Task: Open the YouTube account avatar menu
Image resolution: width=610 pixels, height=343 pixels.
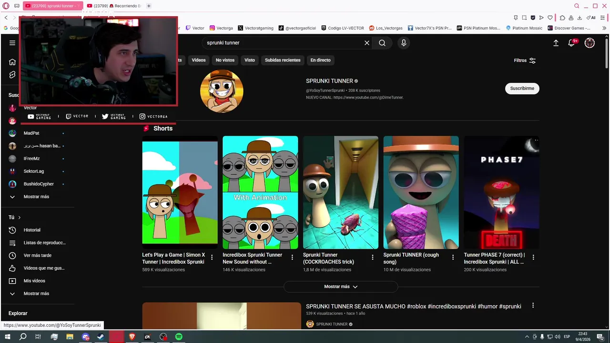Action: pyautogui.click(x=590, y=43)
